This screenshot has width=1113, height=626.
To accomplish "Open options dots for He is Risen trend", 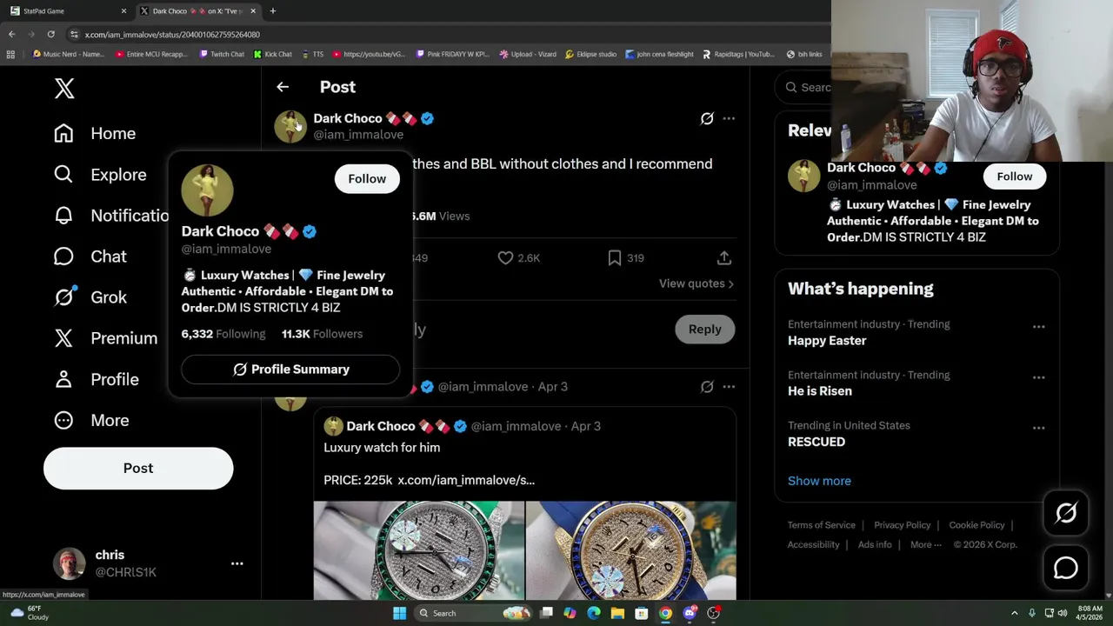I will coord(1038,377).
